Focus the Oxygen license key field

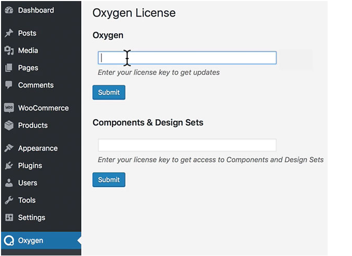[x=187, y=58]
